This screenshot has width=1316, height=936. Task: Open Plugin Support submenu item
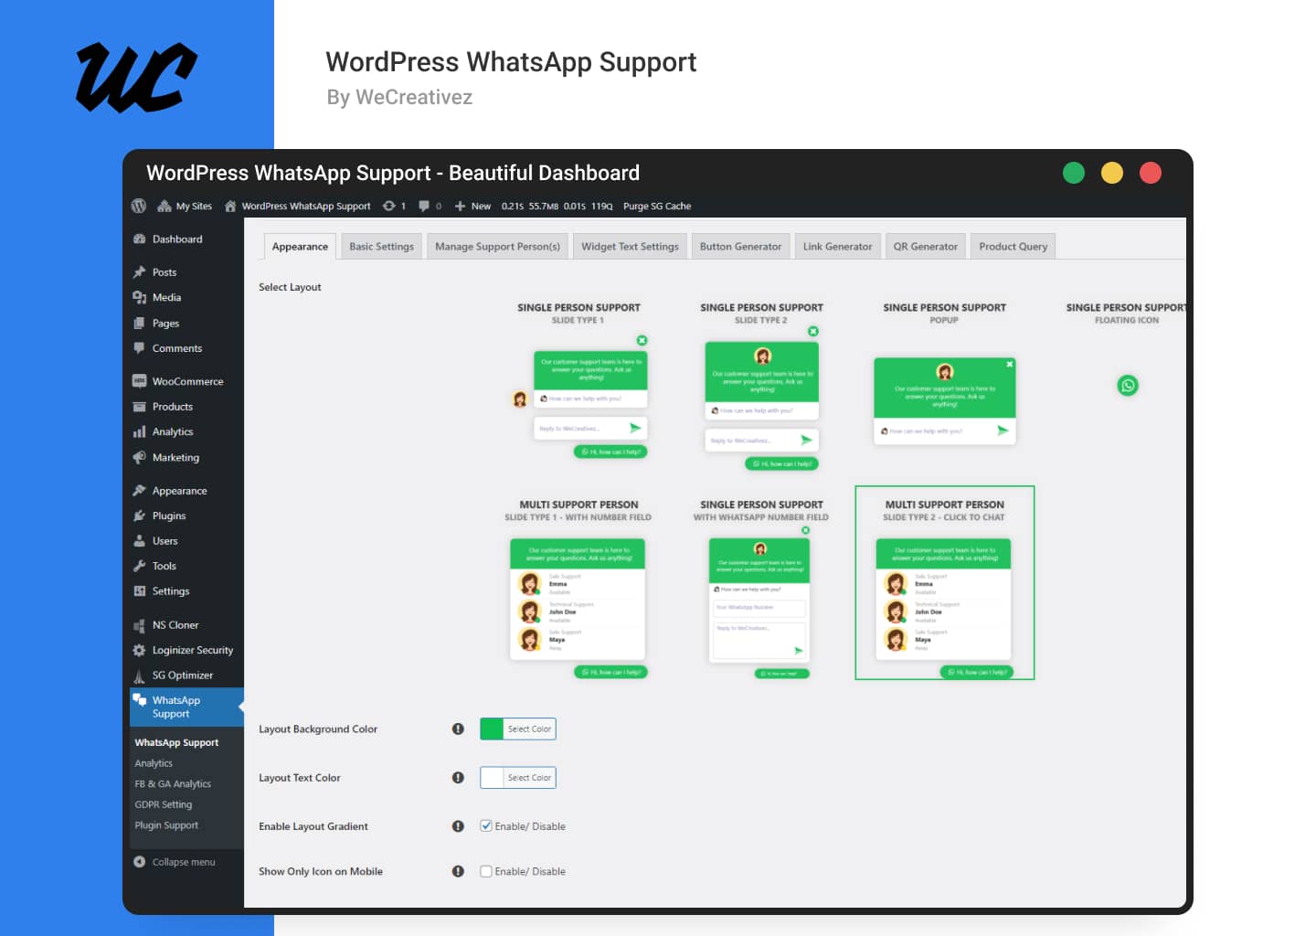166,825
